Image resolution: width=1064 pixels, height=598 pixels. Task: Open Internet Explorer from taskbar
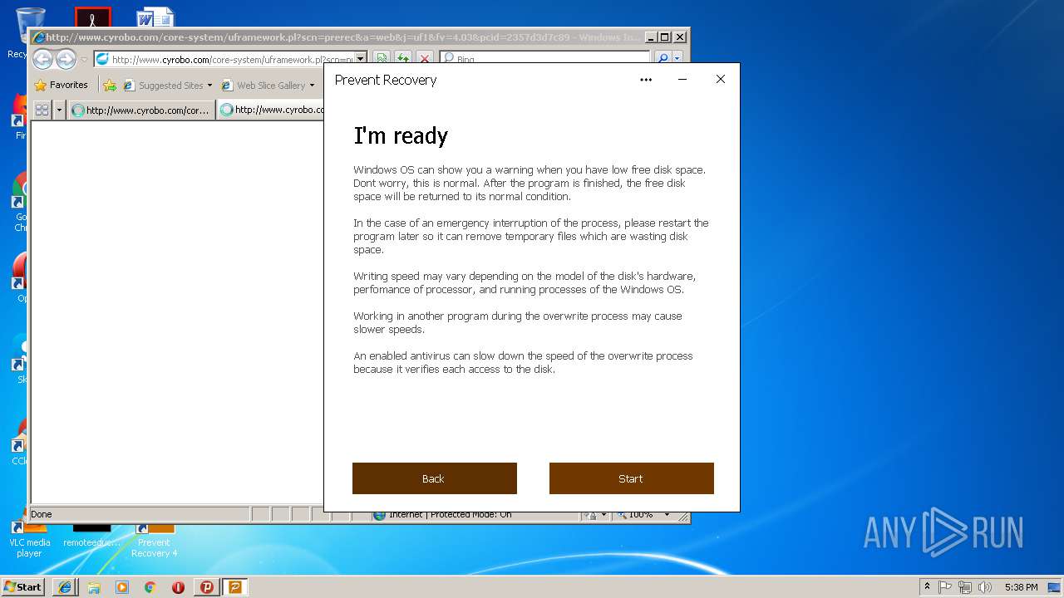click(65, 587)
